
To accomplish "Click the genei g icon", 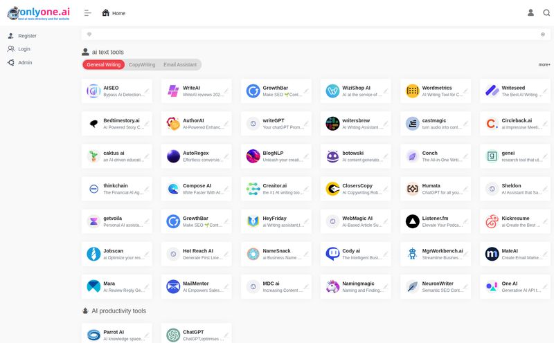I will pyautogui.click(x=492, y=156).
